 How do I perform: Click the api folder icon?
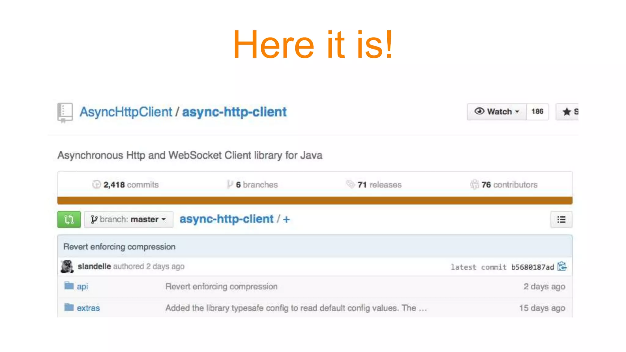click(x=69, y=286)
